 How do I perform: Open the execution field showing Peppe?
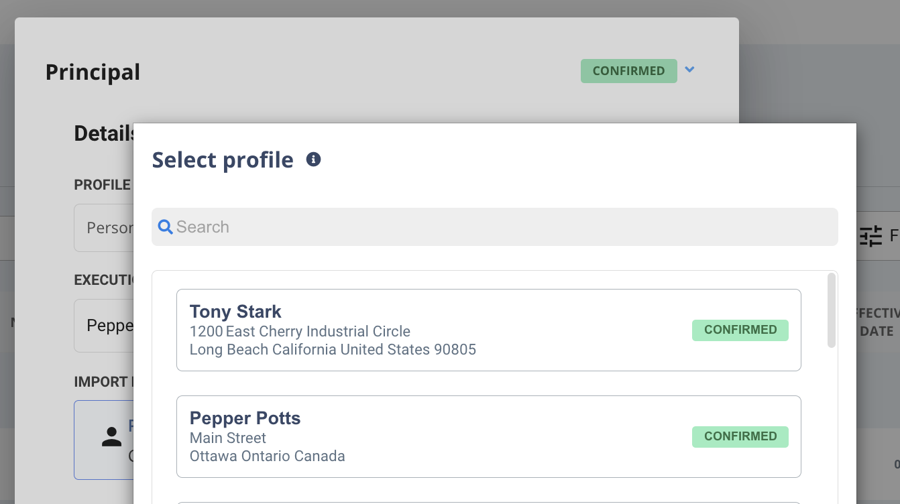pyautogui.click(x=104, y=326)
